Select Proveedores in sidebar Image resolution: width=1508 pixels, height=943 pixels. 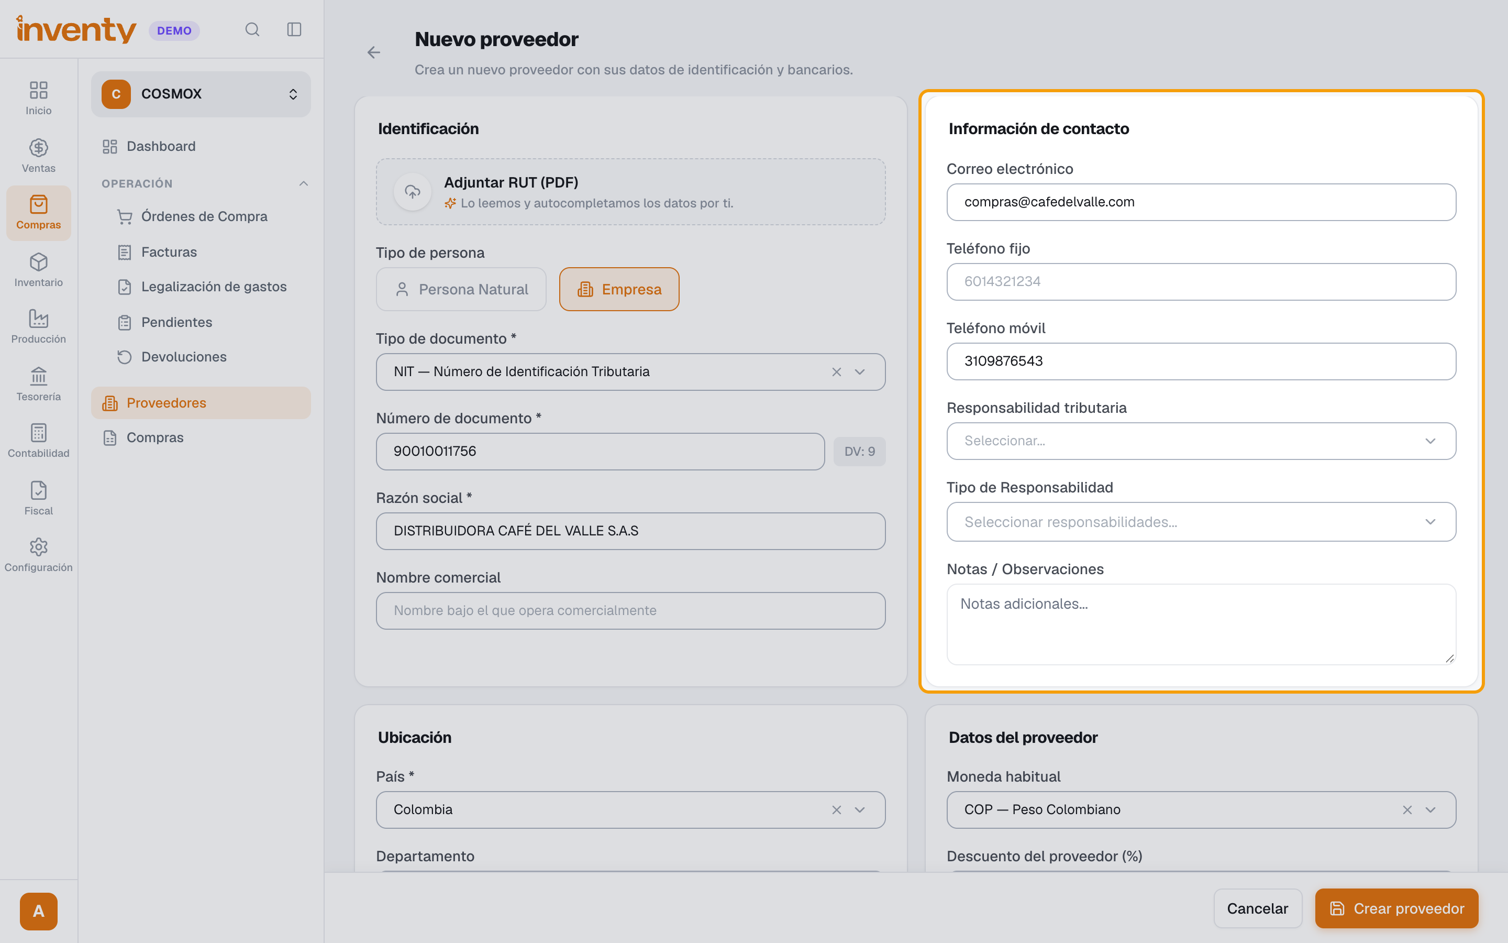click(x=201, y=403)
